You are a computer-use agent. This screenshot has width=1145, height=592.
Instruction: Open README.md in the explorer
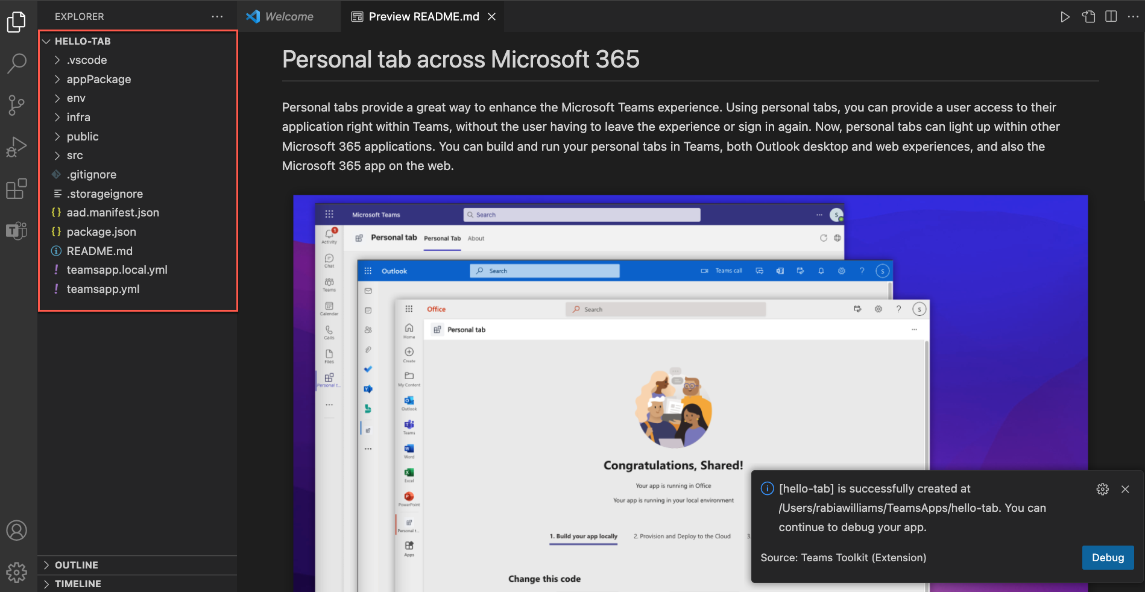click(138, 251)
